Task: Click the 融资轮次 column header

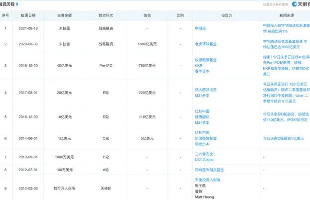Action: tap(106, 15)
